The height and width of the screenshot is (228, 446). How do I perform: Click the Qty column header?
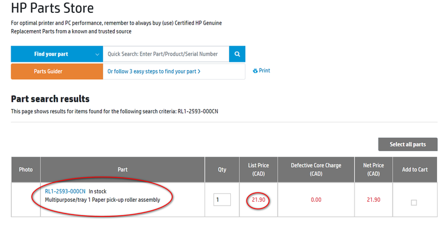coord(222,169)
